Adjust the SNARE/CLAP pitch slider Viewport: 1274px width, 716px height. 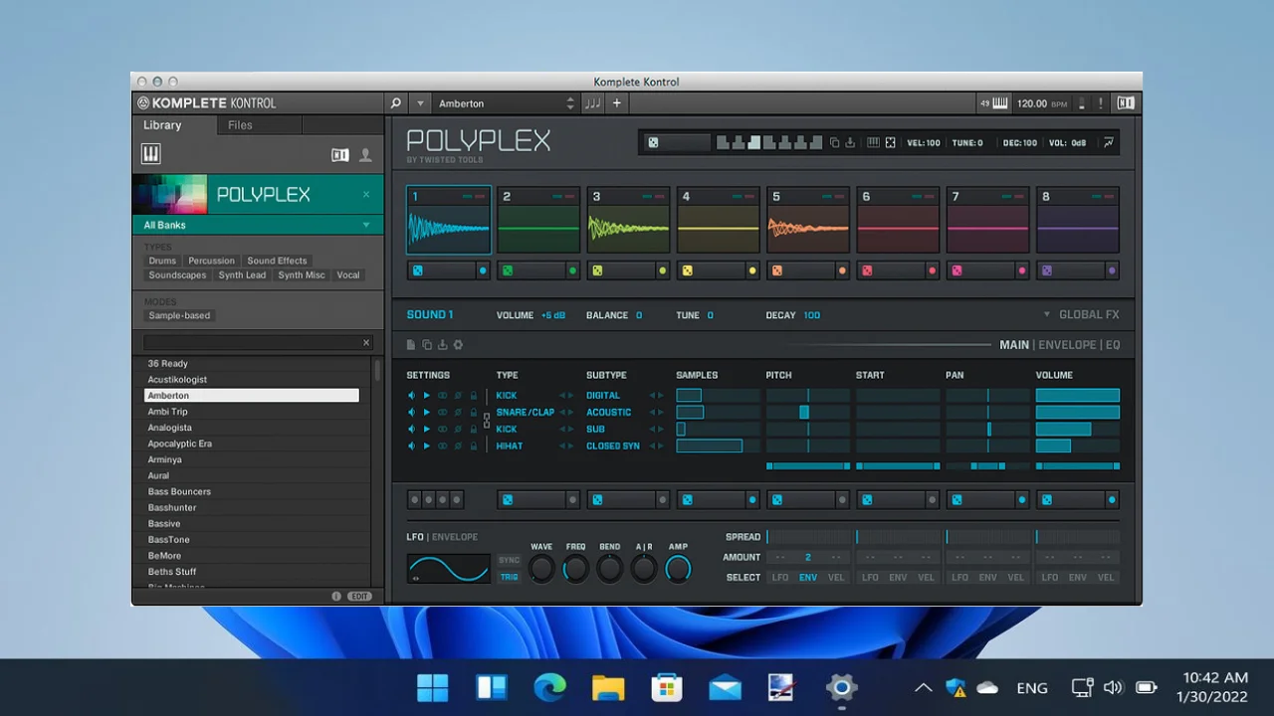coord(808,413)
